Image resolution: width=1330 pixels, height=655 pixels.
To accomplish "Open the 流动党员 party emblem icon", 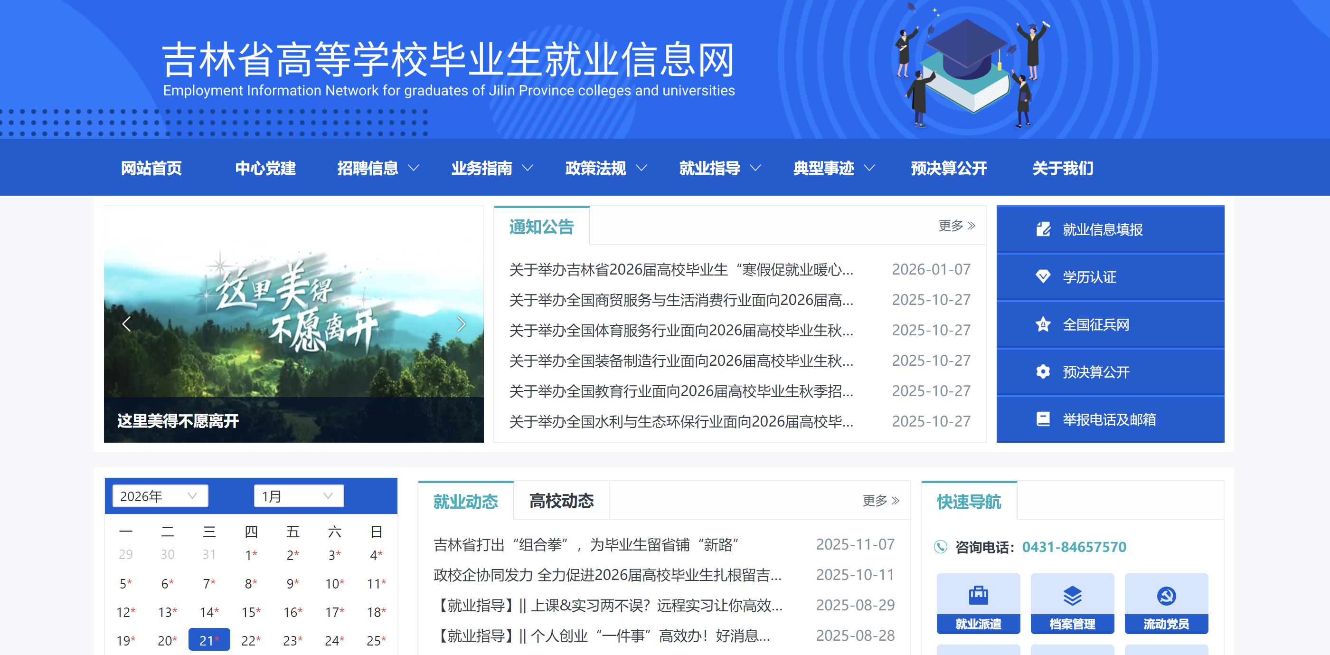I will [1166, 596].
